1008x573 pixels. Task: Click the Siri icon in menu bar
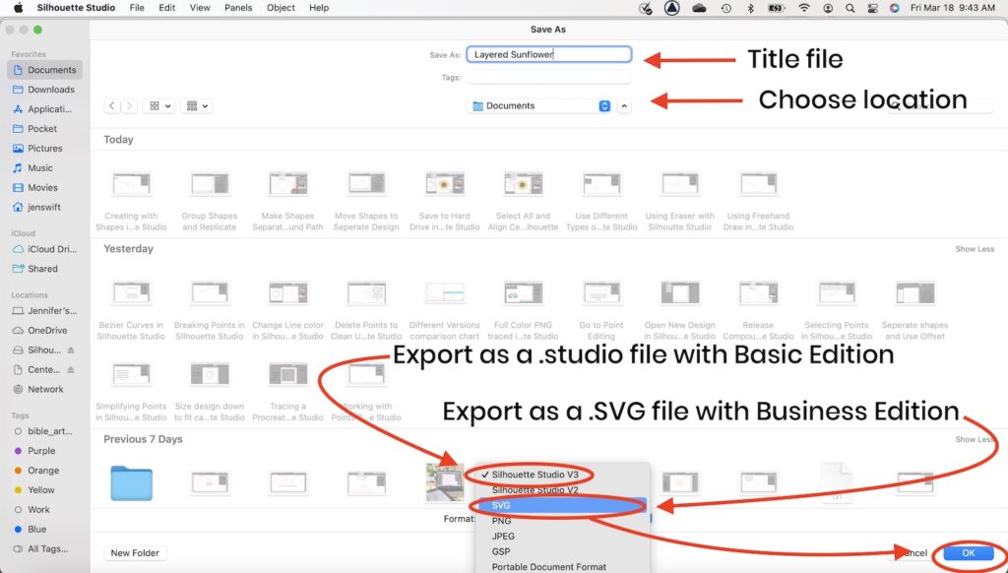coord(894,8)
